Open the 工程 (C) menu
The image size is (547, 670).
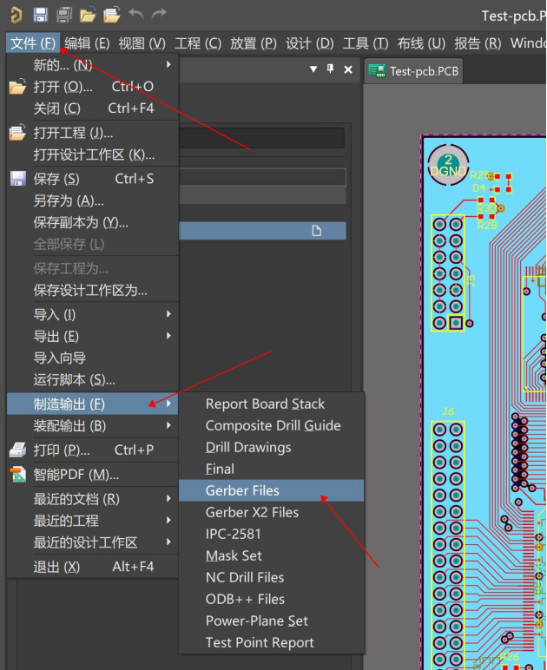198,43
